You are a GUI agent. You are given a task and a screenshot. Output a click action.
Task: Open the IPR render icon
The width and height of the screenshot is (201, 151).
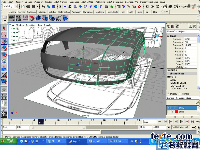(x=170, y=6)
